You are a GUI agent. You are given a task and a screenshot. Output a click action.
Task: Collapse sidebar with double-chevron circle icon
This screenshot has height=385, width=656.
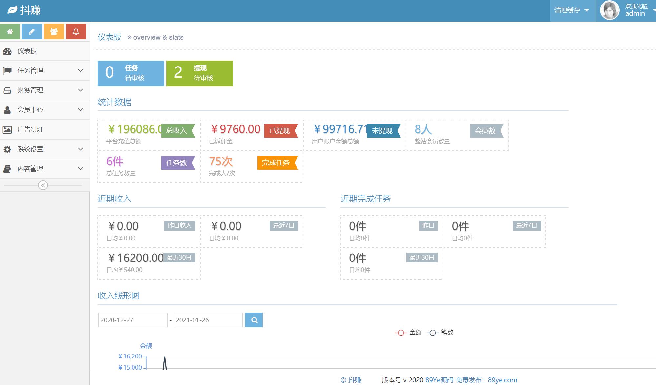point(43,185)
